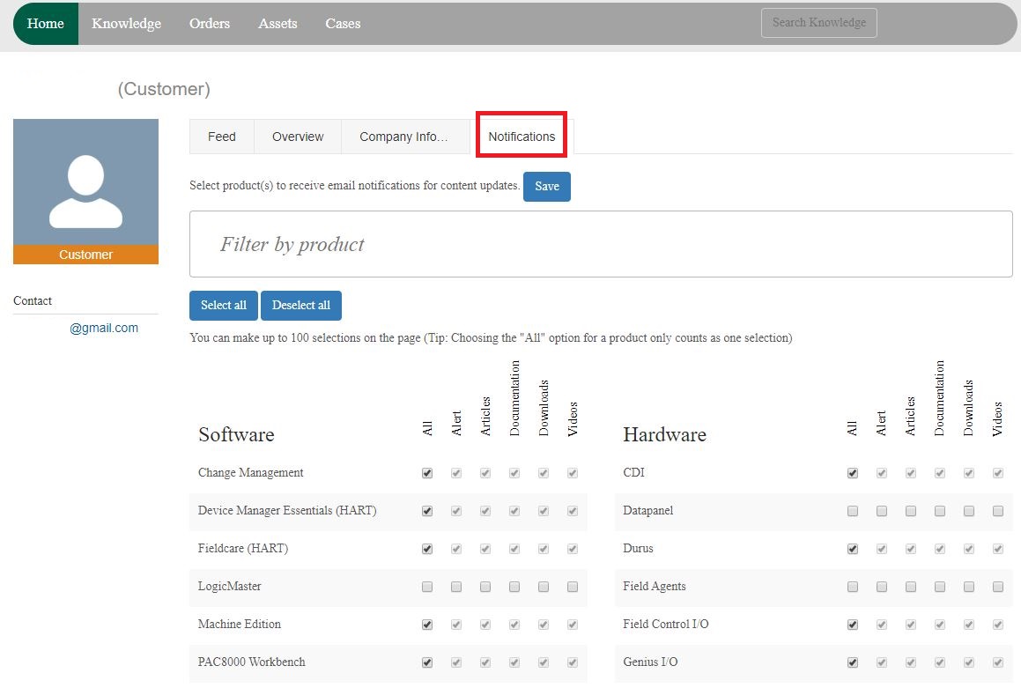Click the Deselect all button
Image resolution: width=1021 pixels, height=688 pixels.
click(300, 306)
